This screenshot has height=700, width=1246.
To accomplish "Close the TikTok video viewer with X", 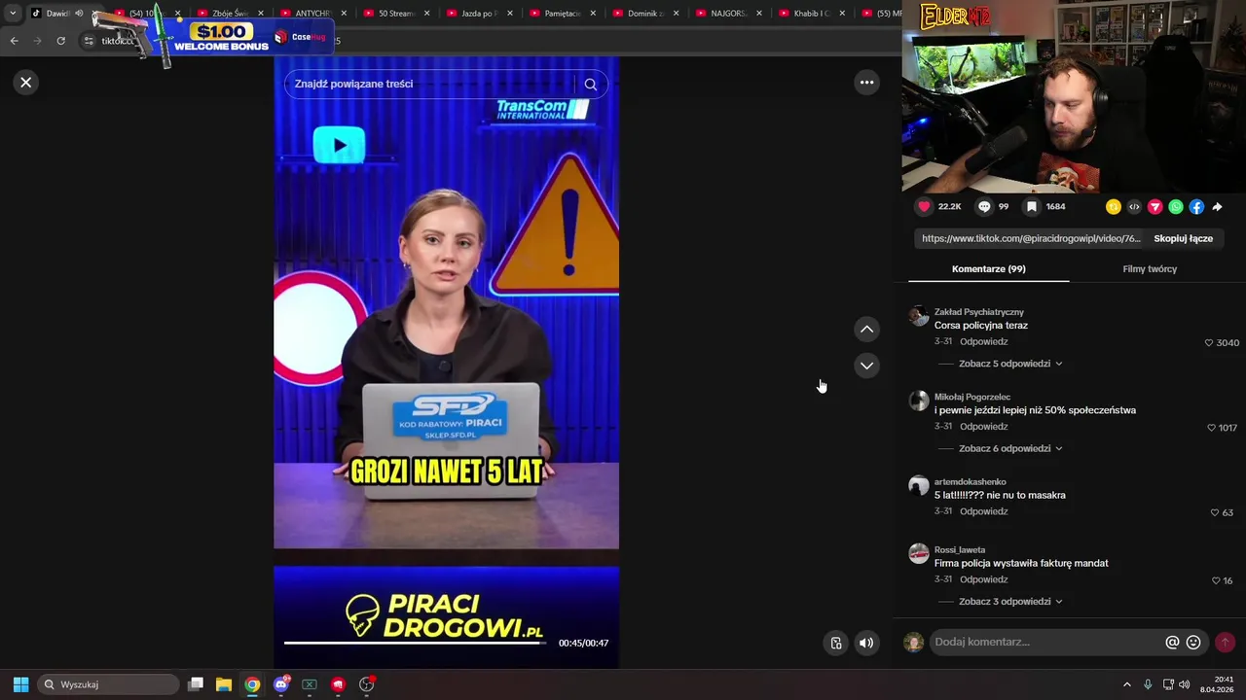I will click(x=26, y=83).
